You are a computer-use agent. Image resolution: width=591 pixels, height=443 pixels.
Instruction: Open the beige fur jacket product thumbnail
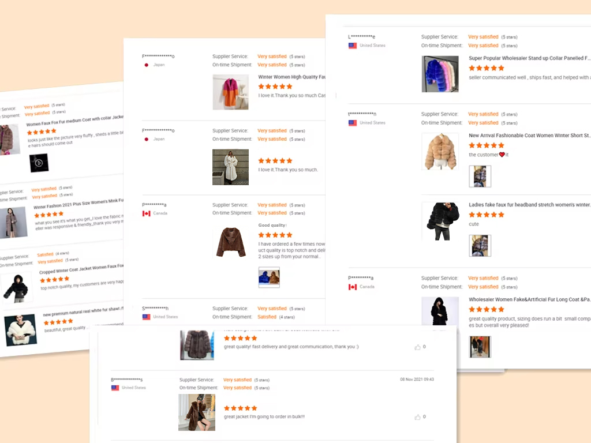point(440,152)
